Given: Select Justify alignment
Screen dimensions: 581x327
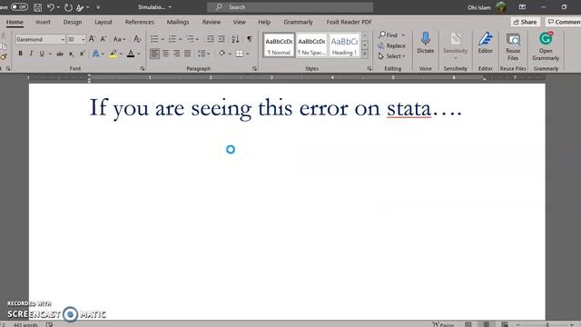Looking at the screenshot, I should (x=188, y=54).
